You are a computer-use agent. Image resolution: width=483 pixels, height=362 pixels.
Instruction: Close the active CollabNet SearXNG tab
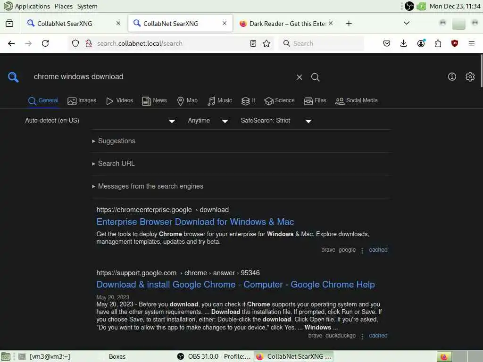(x=225, y=23)
